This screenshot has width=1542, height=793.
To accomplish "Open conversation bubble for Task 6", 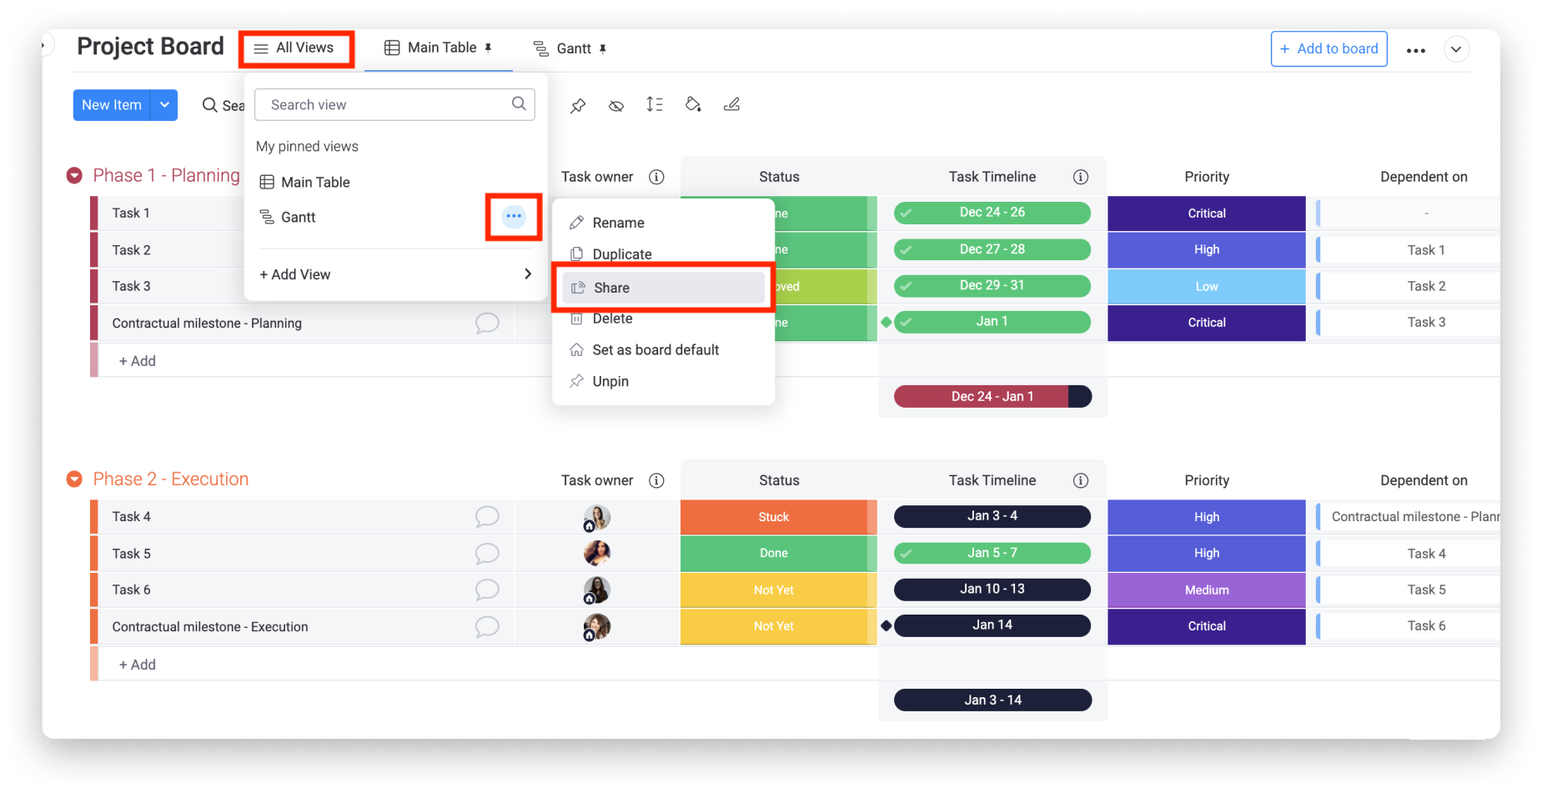I will (487, 590).
